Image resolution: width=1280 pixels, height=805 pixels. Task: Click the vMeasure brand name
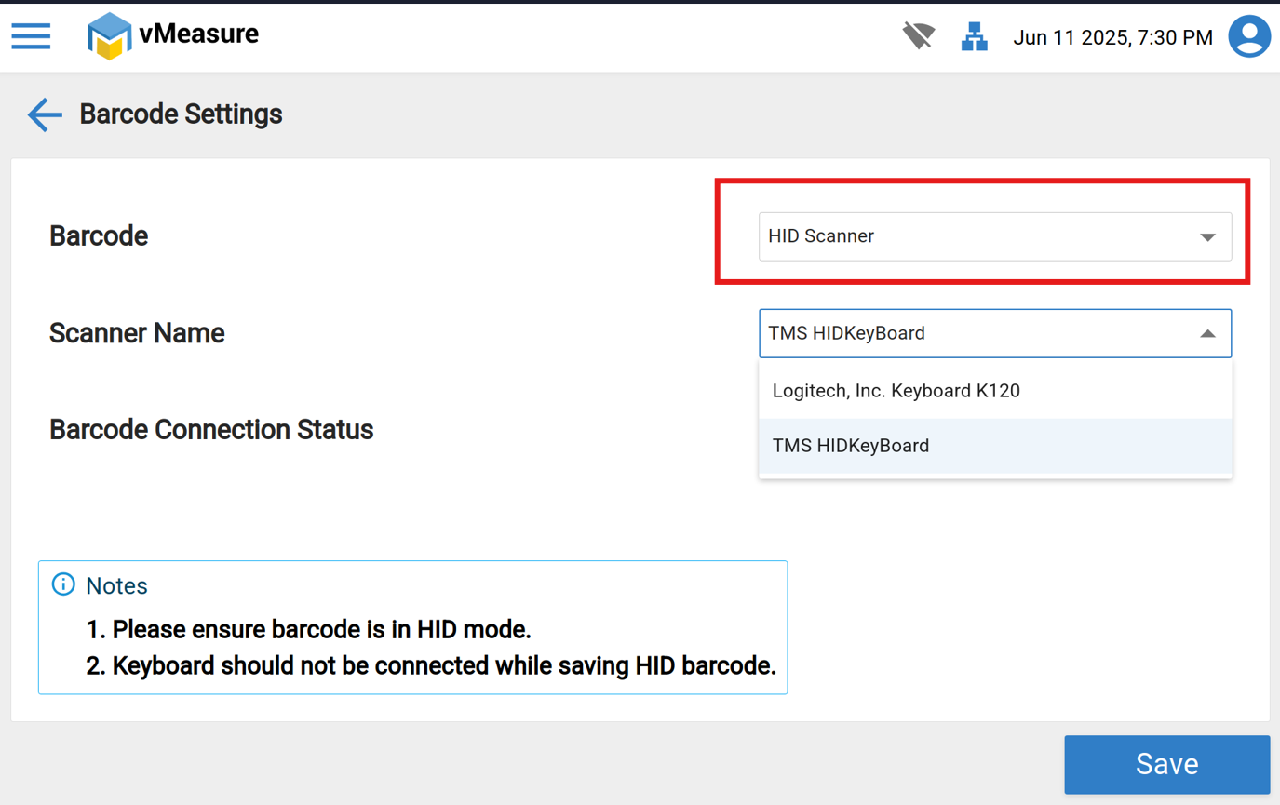pos(199,34)
